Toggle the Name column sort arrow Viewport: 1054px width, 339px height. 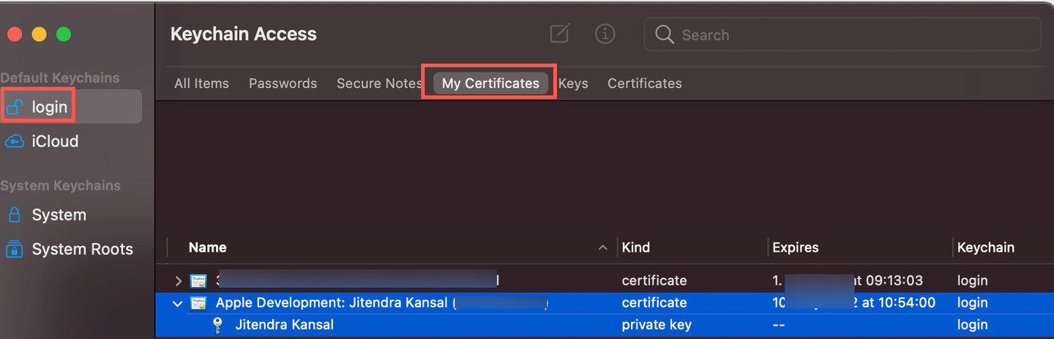pos(602,247)
